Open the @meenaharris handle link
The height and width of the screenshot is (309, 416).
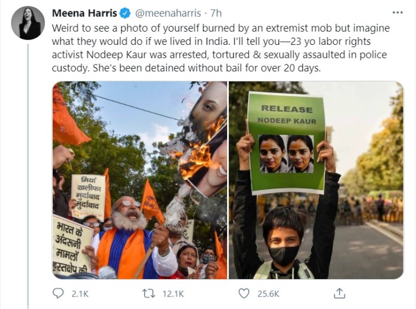point(168,13)
